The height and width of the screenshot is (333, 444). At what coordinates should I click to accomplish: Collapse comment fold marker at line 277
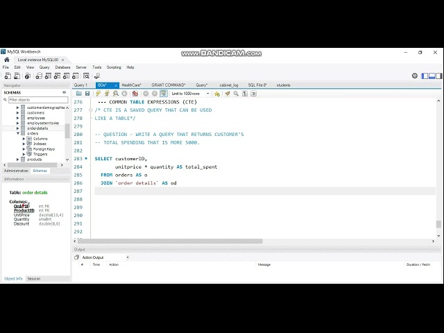tap(91, 110)
